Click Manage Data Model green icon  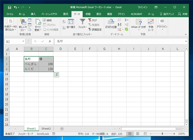(x=126, y=29)
